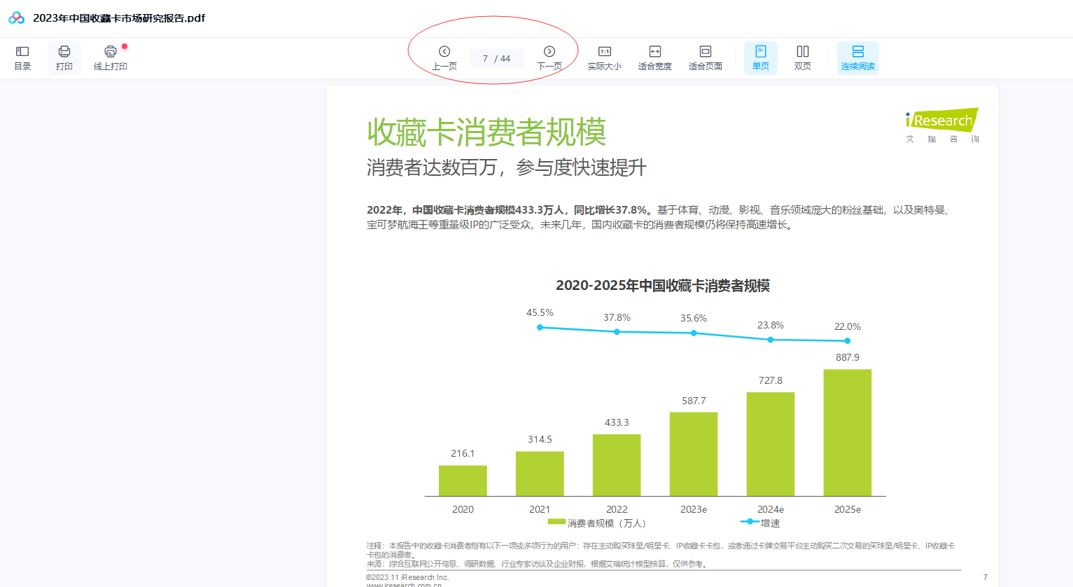
Task: Click the page number input field
Action: (496, 59)
